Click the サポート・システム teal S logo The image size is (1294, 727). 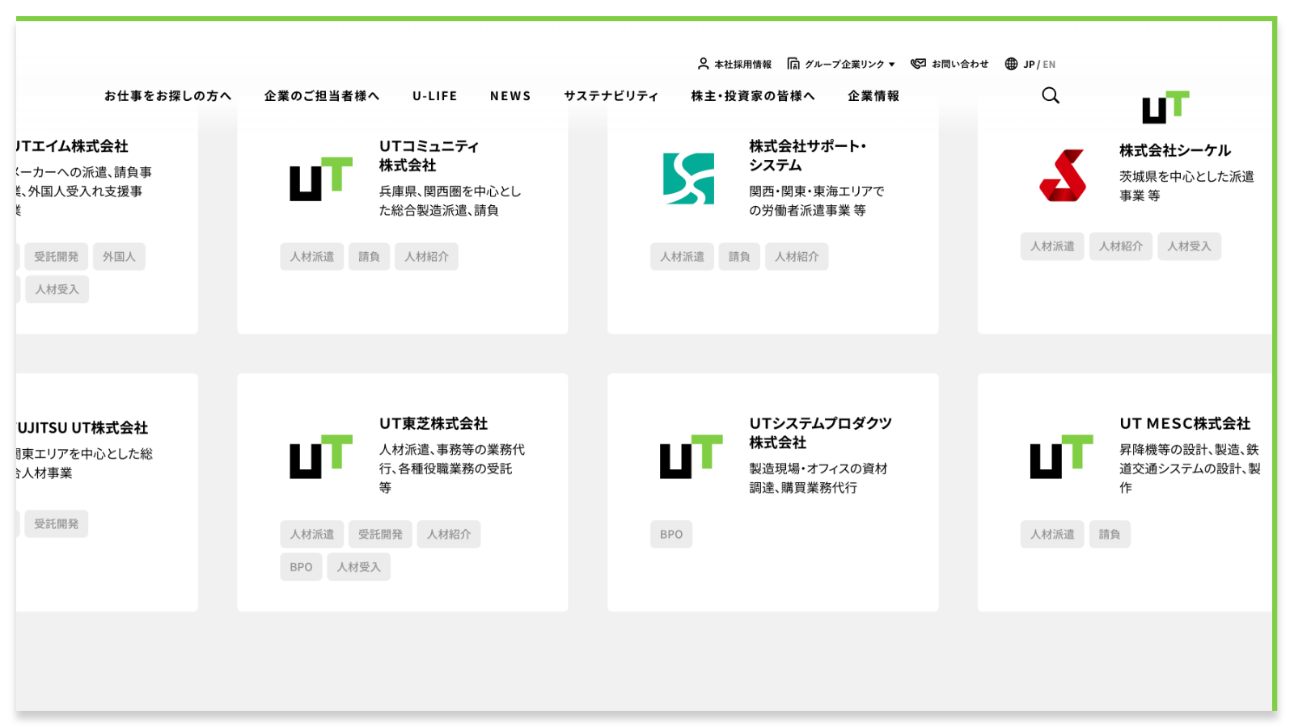688,179
